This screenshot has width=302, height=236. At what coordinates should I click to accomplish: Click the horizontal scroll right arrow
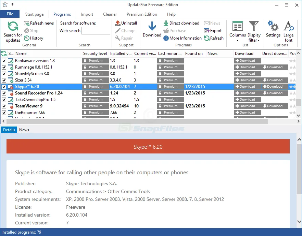click(x=298, y=121)
